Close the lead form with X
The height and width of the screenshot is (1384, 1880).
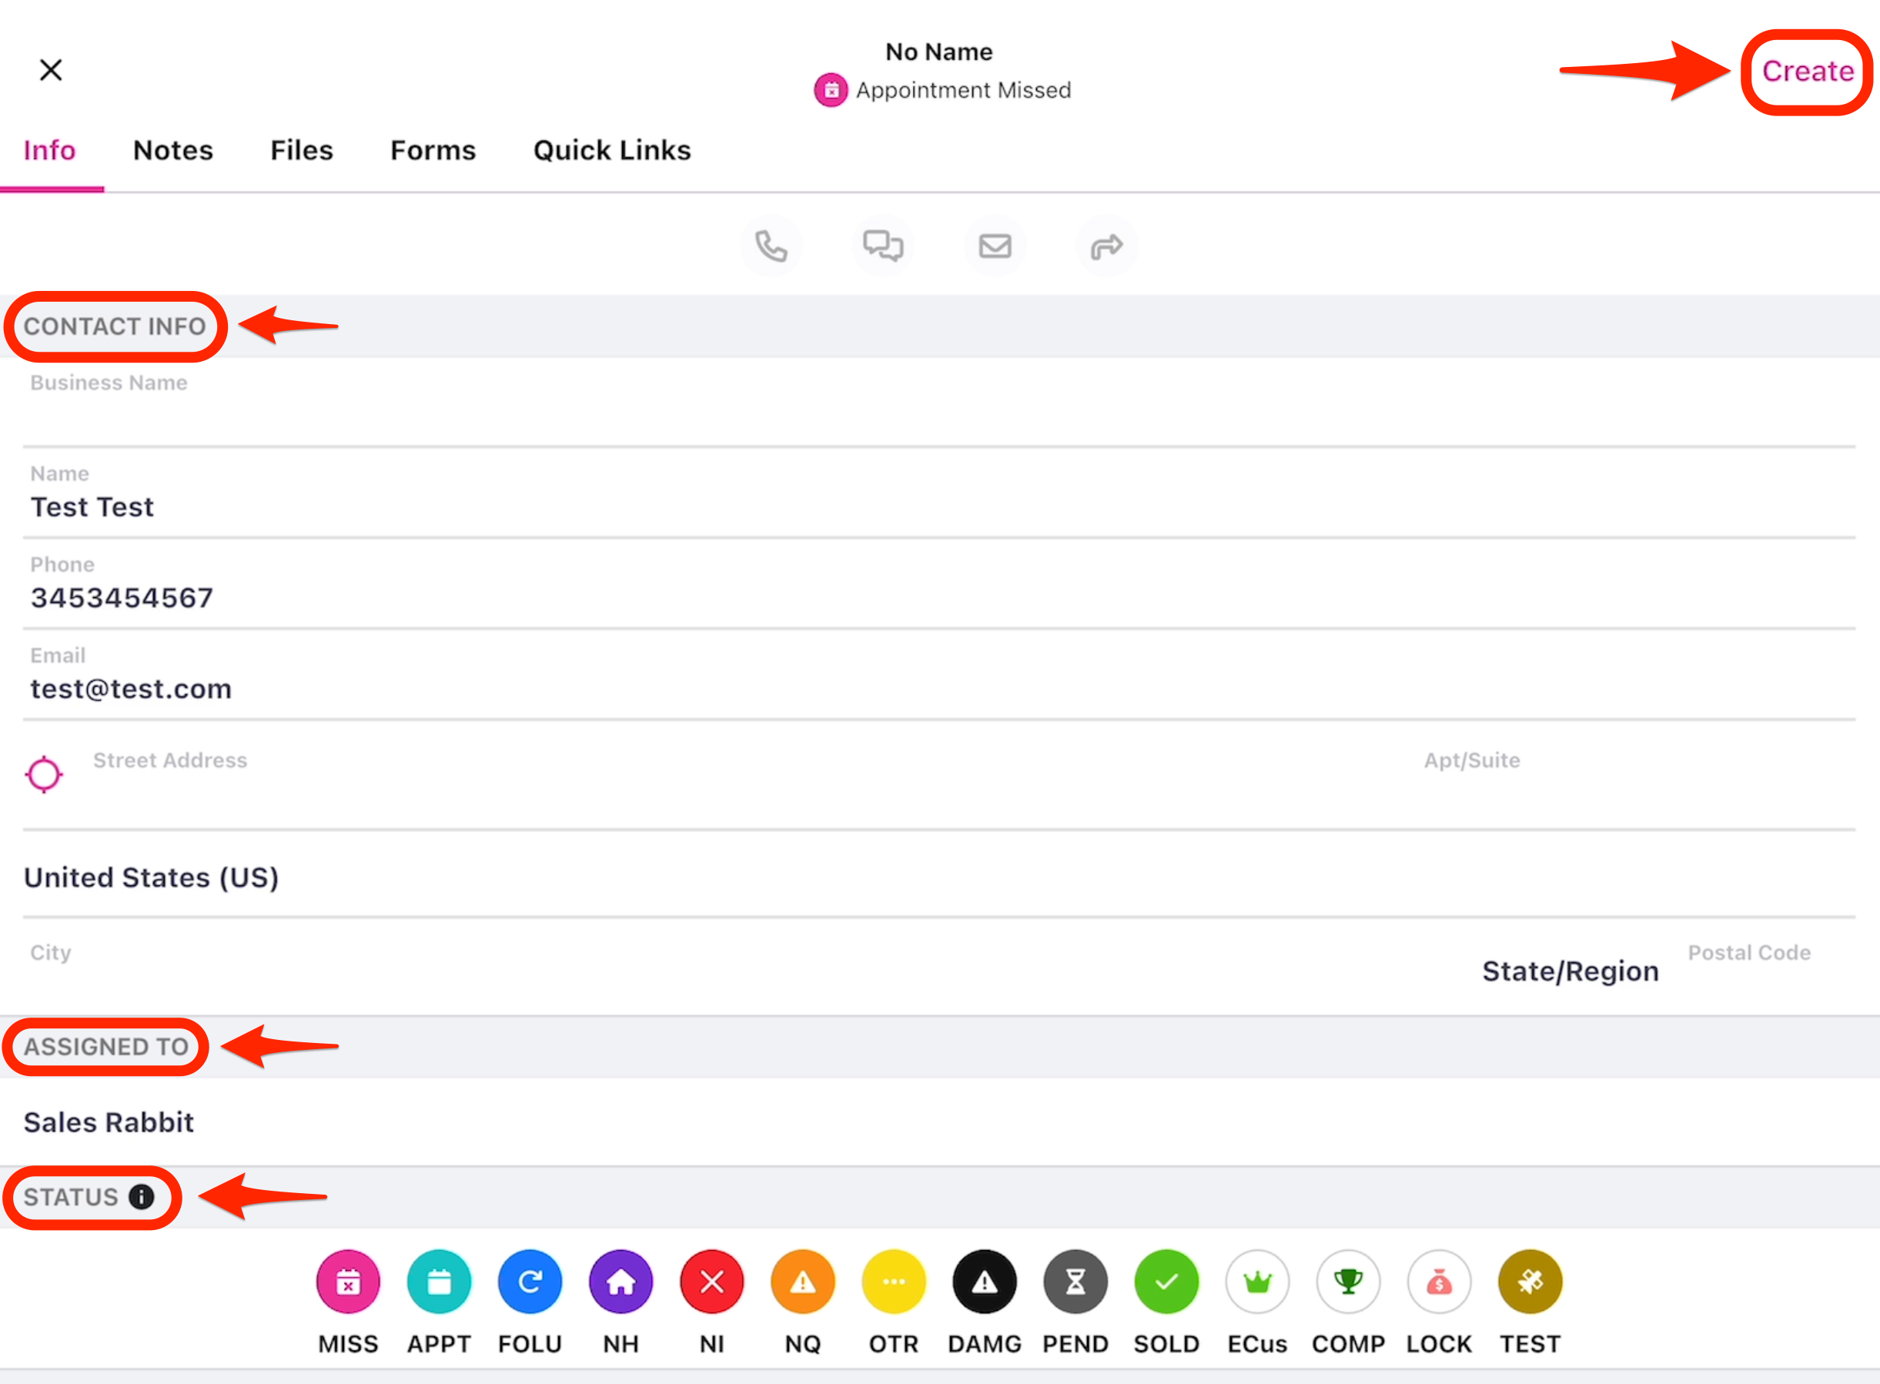[51, 70]
